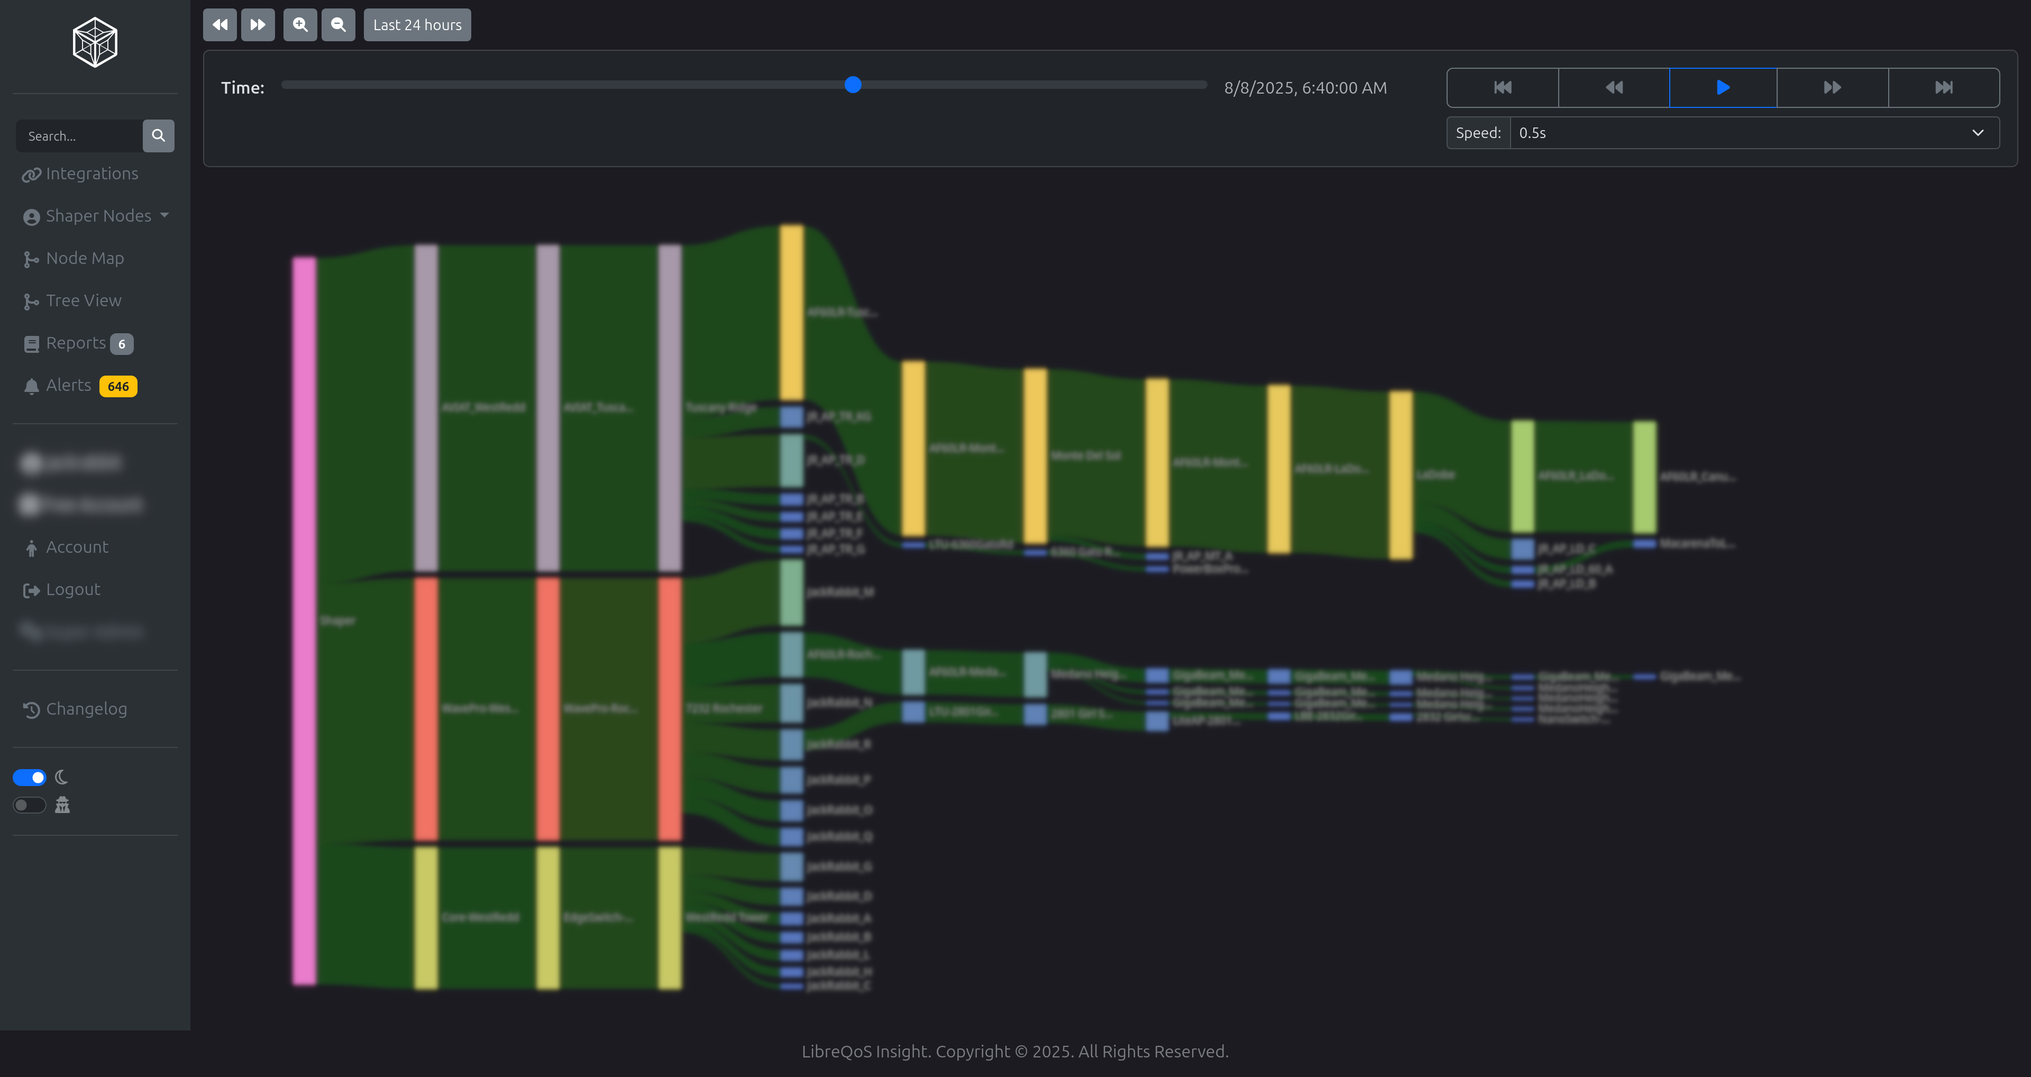Click the zoom out magnifier toolbar icon
Image resolution: width=2031 pixels, height=1077 pixels.
pos(338,24)
